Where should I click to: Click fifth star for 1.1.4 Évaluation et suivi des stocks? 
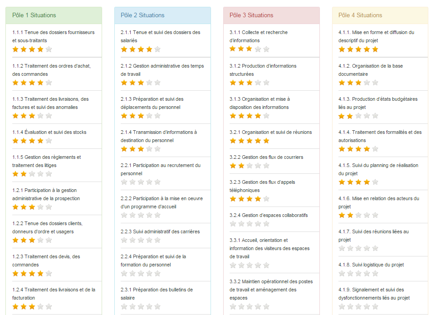point(49,141)
